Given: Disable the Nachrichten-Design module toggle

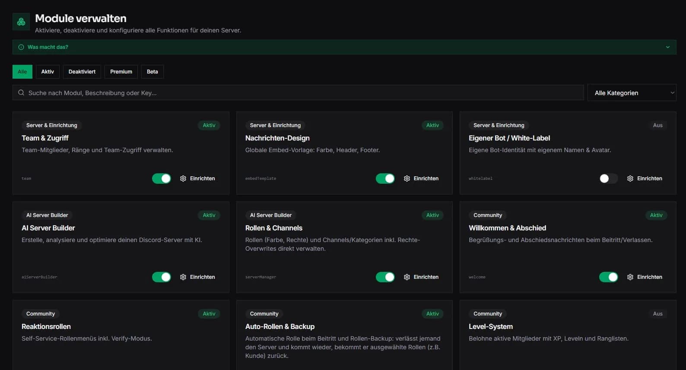Looking at the screenshot, I should (x=385, y=179).
